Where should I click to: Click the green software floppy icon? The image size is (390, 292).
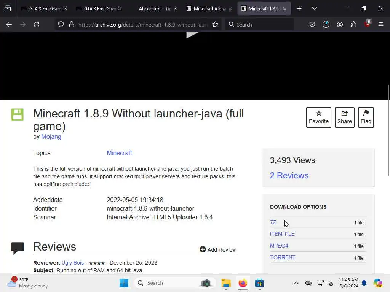click(18, 114)
